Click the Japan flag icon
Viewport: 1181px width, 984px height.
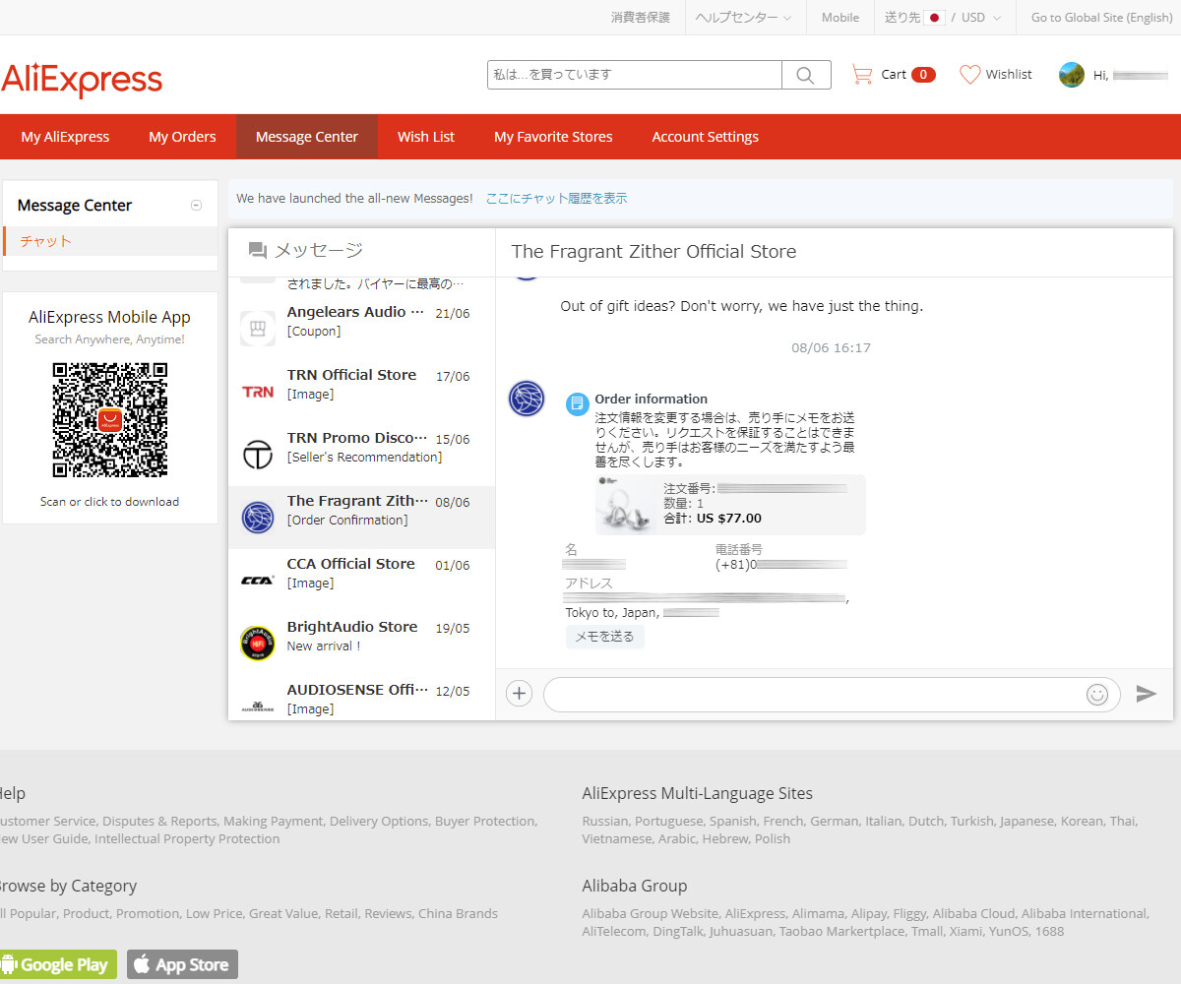pyautogui.click(x=934, y=18)
